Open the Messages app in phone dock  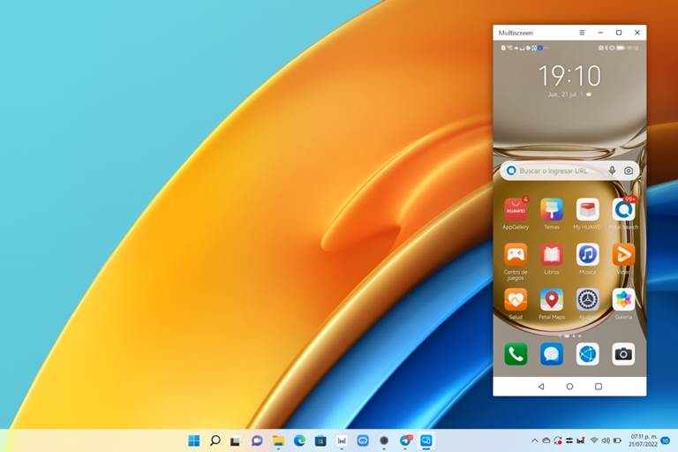click(x=551, y=354)
